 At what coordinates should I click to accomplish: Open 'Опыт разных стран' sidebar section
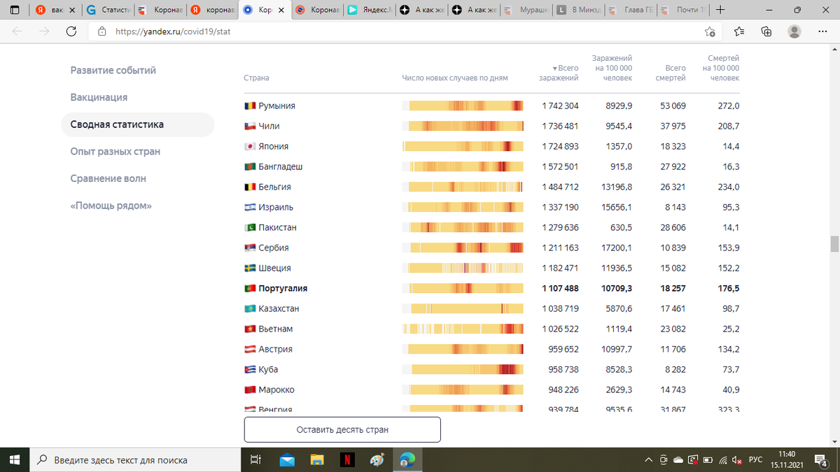(115, 151)
